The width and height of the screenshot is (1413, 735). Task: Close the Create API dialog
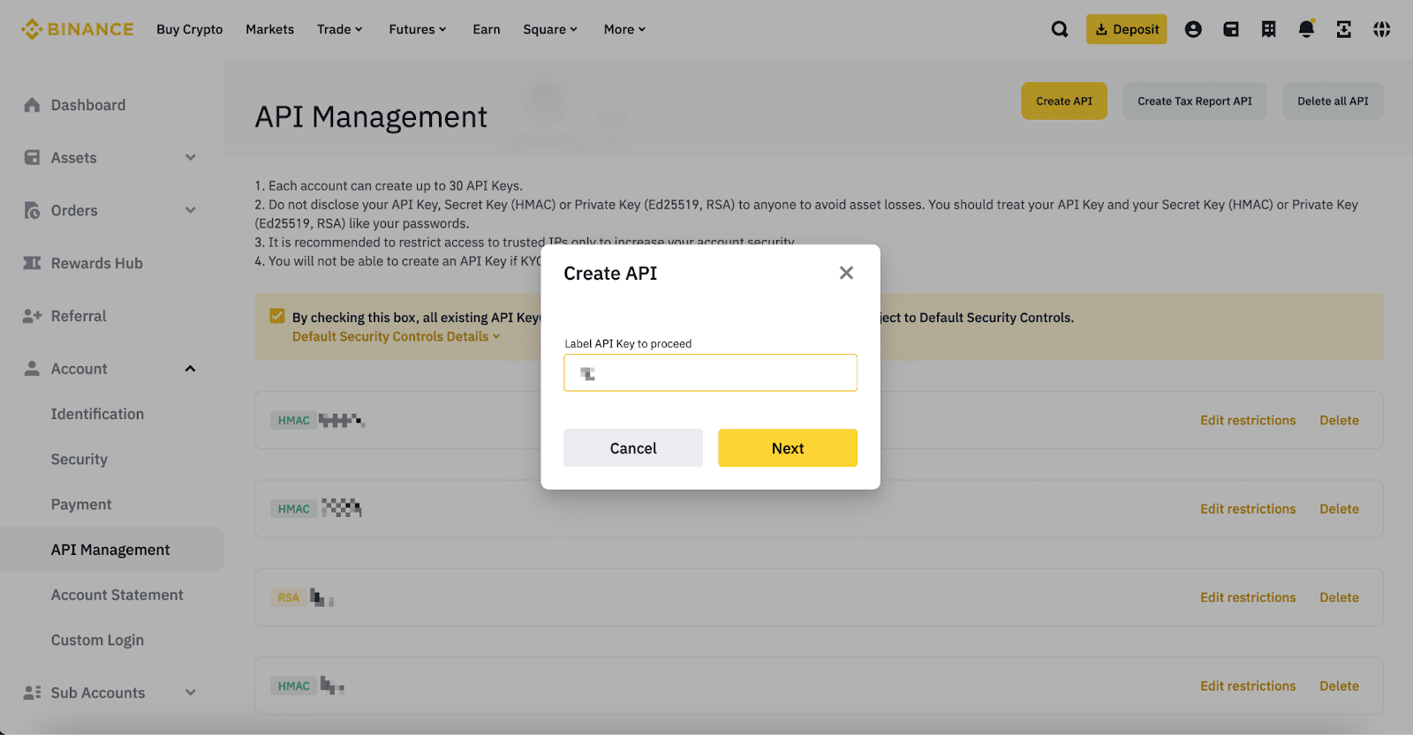click(x=846, y=273)
